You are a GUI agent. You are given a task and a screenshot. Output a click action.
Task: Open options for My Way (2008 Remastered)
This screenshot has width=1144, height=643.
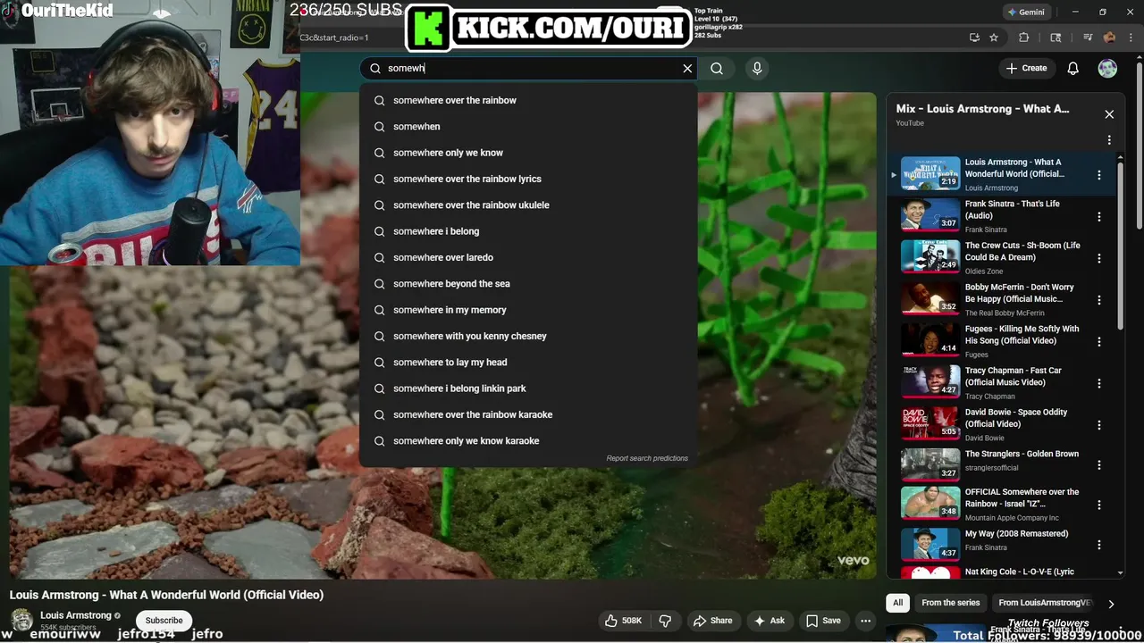1099,545
